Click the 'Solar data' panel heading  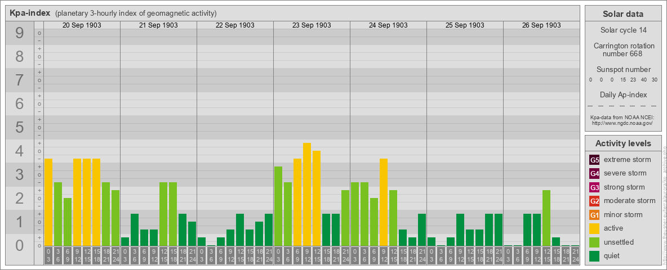[622, 14]
